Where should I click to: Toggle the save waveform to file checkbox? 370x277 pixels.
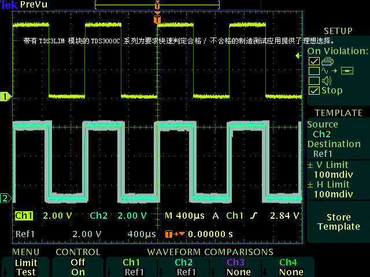point(314,71)
